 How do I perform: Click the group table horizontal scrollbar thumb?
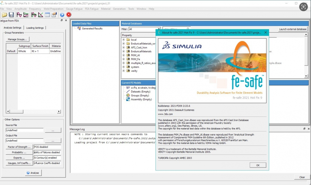(x=17, y=111)
